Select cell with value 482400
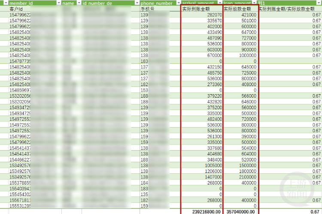Image resolution: width=322 pixels, height=214 pixels. [x=202, y=119]
